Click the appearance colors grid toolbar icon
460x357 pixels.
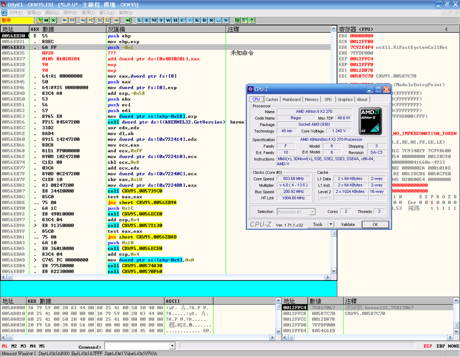click(244, 20)
